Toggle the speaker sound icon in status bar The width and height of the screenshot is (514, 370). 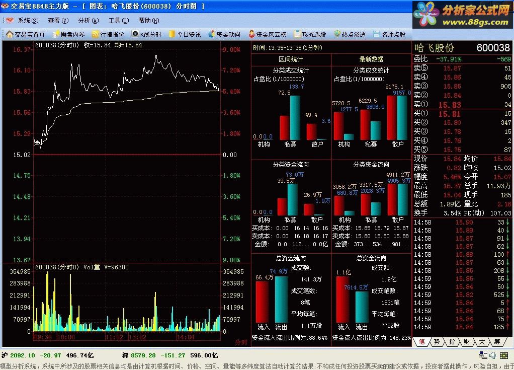point(493,355)
